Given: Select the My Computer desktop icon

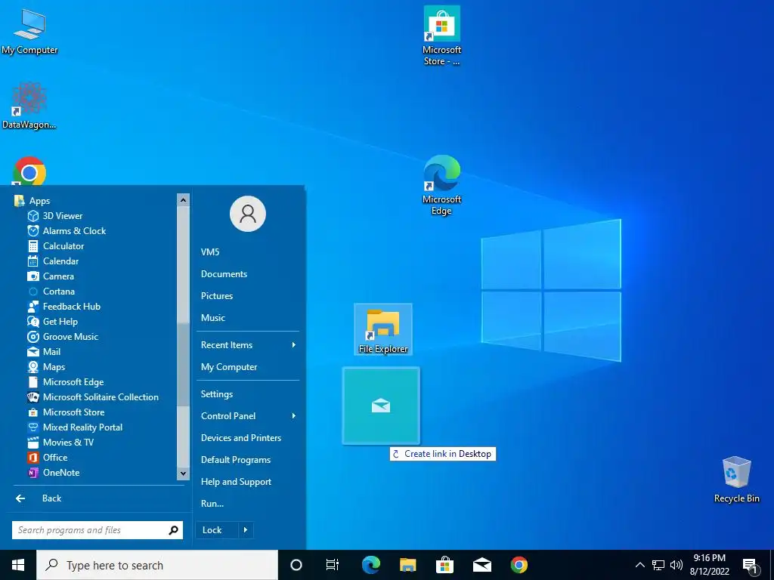Looking at the screenshot, I should click(29, 32).
